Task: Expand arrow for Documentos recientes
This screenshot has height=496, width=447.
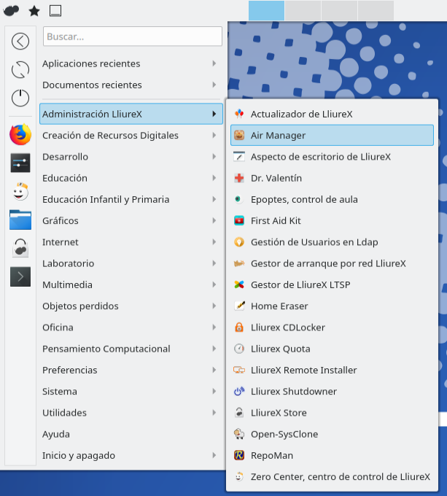Action: pyautogui.click(x=214, y=85)
